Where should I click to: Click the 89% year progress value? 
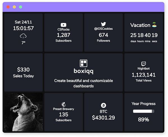click(x=144, y=119)
